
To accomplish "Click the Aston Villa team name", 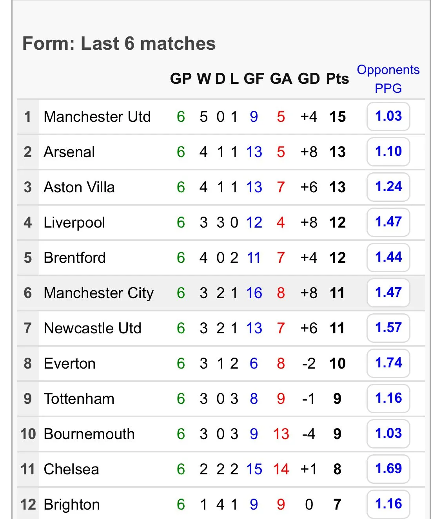I will point(79,187).
